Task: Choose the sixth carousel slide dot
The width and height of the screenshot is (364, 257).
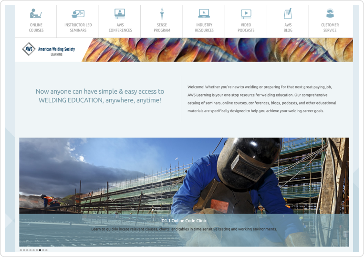Action: point(37,250)
